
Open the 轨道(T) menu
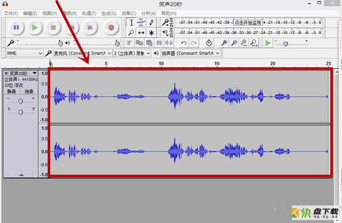coord(89,14)
